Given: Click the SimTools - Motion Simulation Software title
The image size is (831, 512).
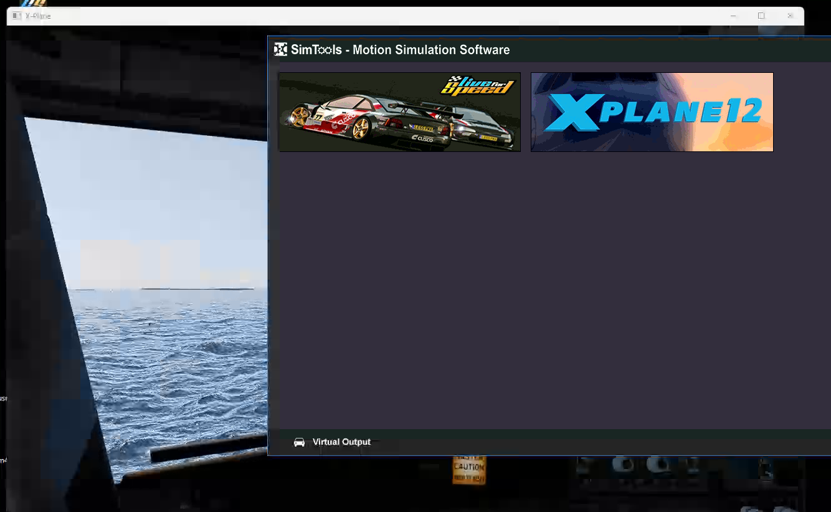Looking at the screenshot, I should [x=401, y=50].
